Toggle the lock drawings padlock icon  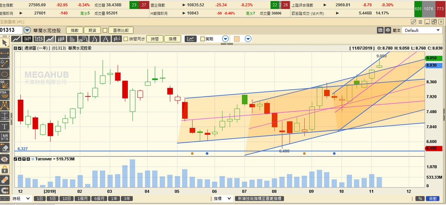[x=4, y=170]
